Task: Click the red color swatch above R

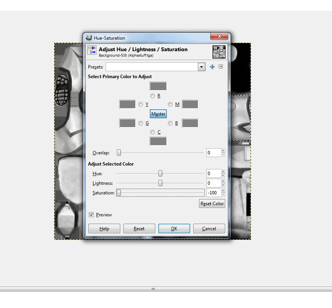Action: click(158, 86)
